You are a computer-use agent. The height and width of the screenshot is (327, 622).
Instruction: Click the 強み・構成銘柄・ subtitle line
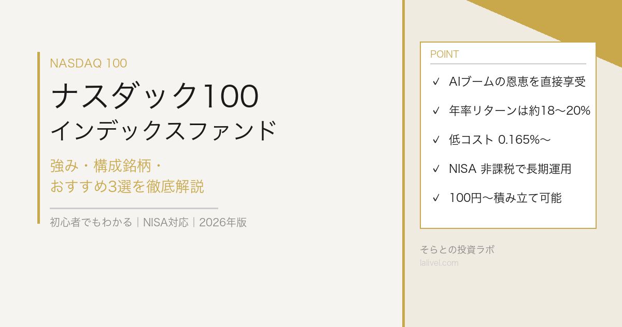107,166
